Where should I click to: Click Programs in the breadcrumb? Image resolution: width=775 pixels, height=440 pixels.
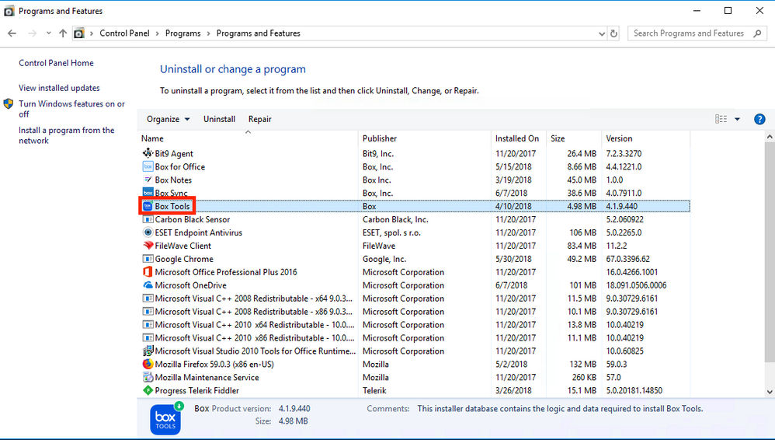pyautogui.click(x=182, y=33)
